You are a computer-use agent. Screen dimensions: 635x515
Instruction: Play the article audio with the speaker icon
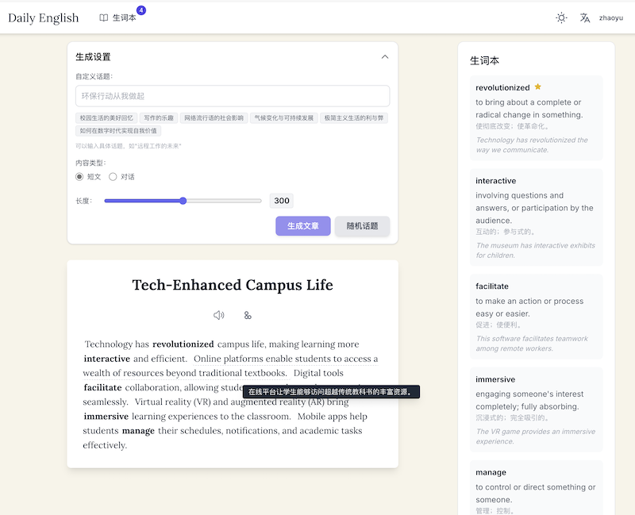tap(219, 315)
